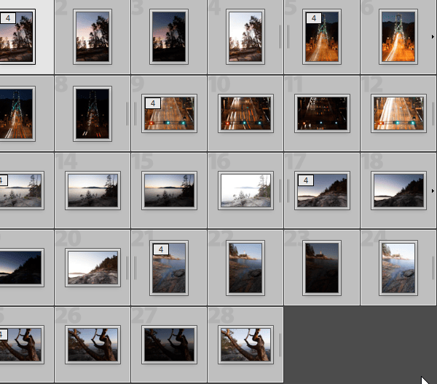Select the bridge light-trail photo in cell 5

pos(322,36)
